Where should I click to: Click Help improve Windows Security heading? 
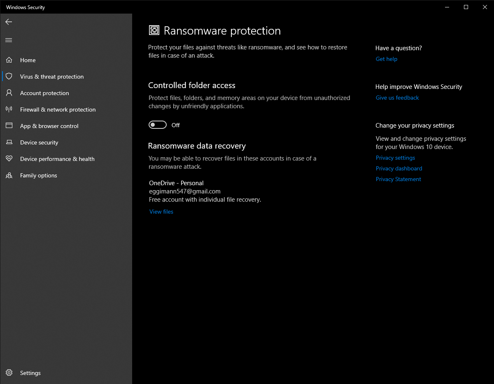pyautogui.click(x=419, y=87)
